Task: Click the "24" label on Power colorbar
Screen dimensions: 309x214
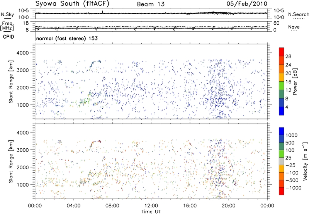Action: pyautogui.click(x=288, y=65)
